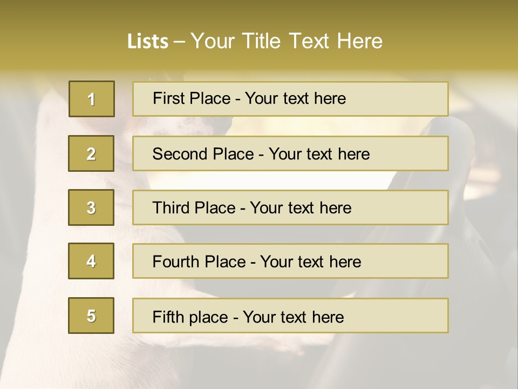This screenshot has width=518, height=389.
Task: Select the number 2 box
Action: [x=91, y=153]
